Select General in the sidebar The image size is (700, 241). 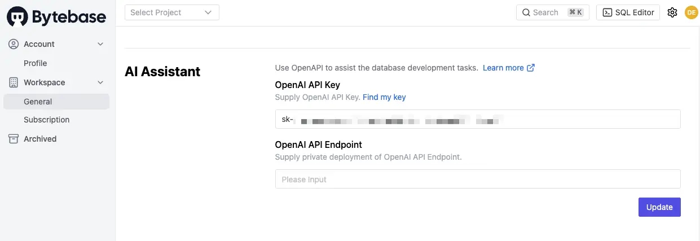[x=56, y=102]
